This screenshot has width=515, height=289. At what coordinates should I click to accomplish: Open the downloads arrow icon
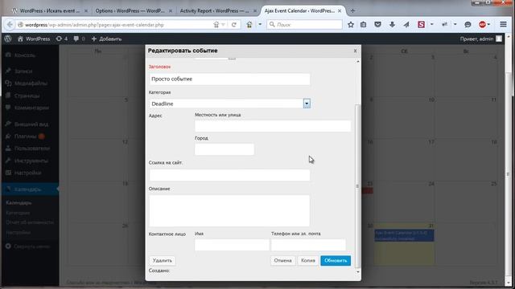pyautogui.click(x=392, y=25)
